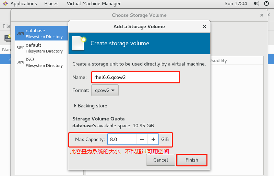Click the power button icon
274x176 pixels.
click(x=266, y=4)
